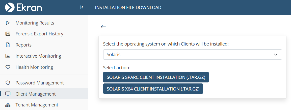Click the Monitoring Results play icon

(x=8, y=23)
